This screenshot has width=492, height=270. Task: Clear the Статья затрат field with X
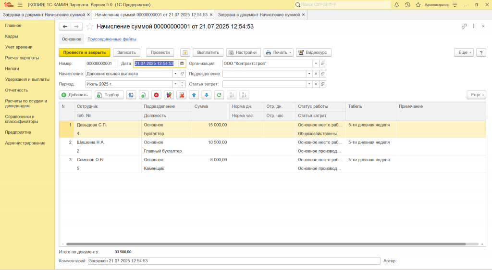[316, 84]
